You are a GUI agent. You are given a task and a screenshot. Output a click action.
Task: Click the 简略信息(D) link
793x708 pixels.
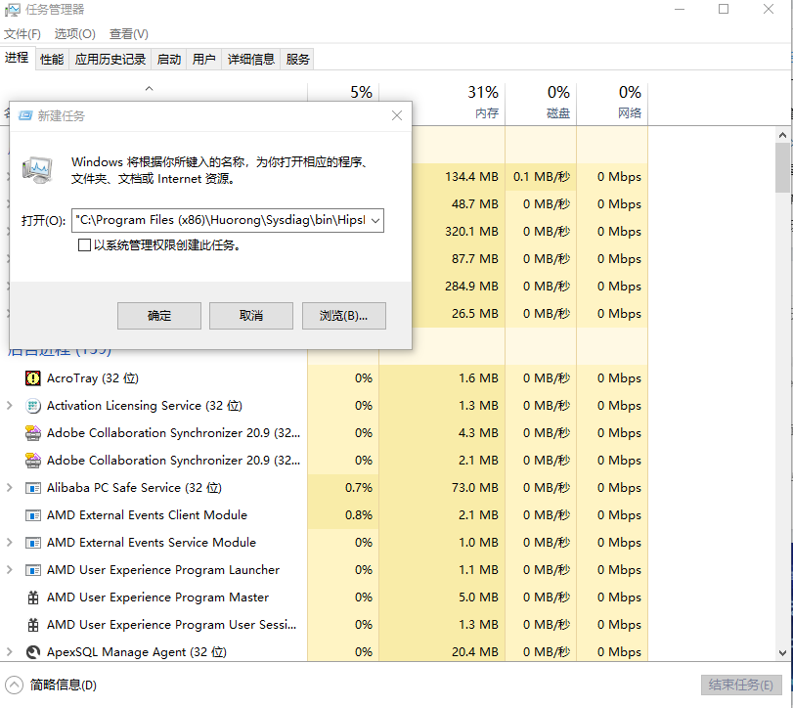coord(64,686)
